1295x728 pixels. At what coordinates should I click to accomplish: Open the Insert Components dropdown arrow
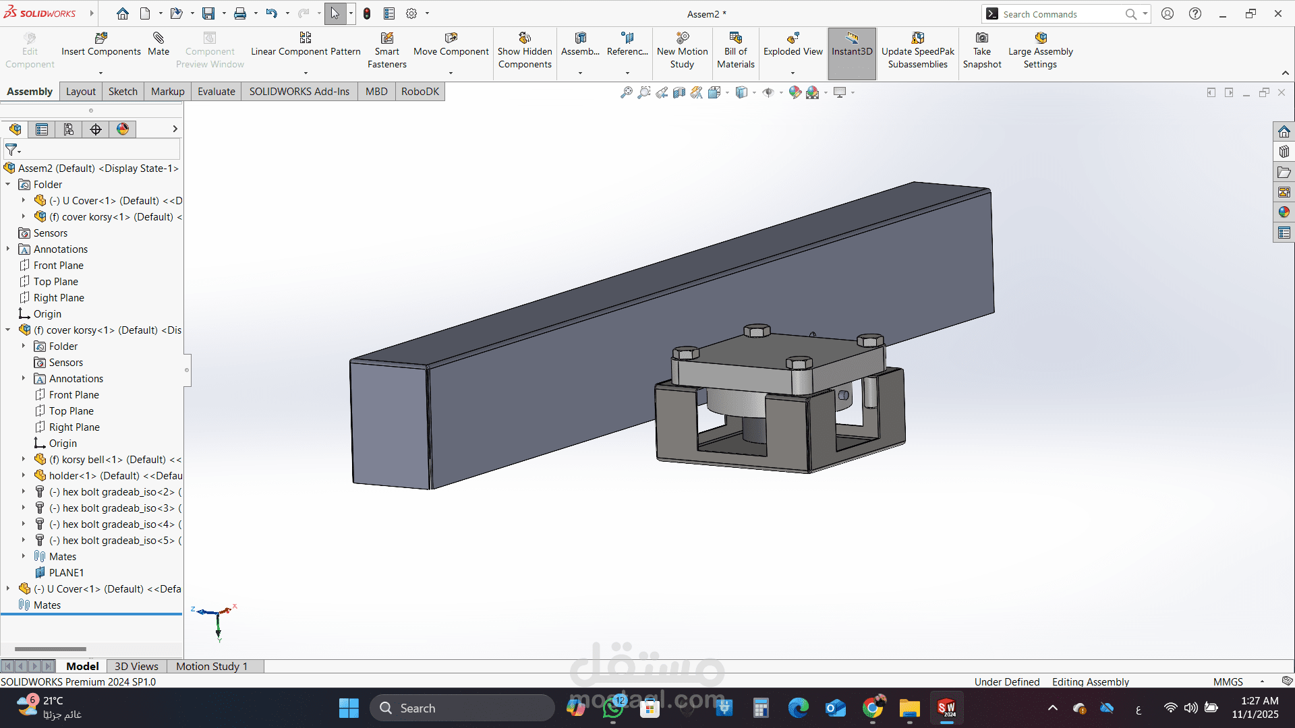tap(101, 73)
